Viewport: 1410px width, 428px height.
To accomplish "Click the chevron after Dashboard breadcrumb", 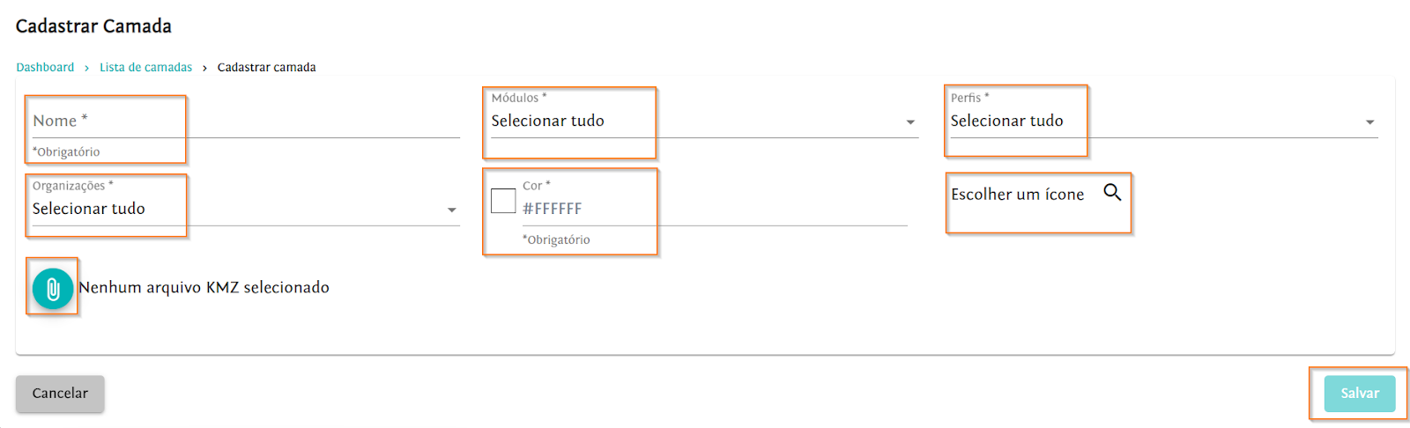I will click(x=86, y=68).
